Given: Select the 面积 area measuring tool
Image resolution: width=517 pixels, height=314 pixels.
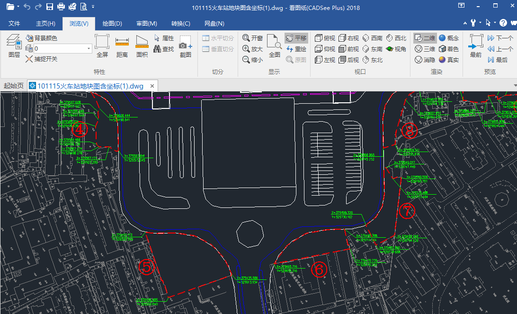Looking at the screenshot, I should pos(142,46).
